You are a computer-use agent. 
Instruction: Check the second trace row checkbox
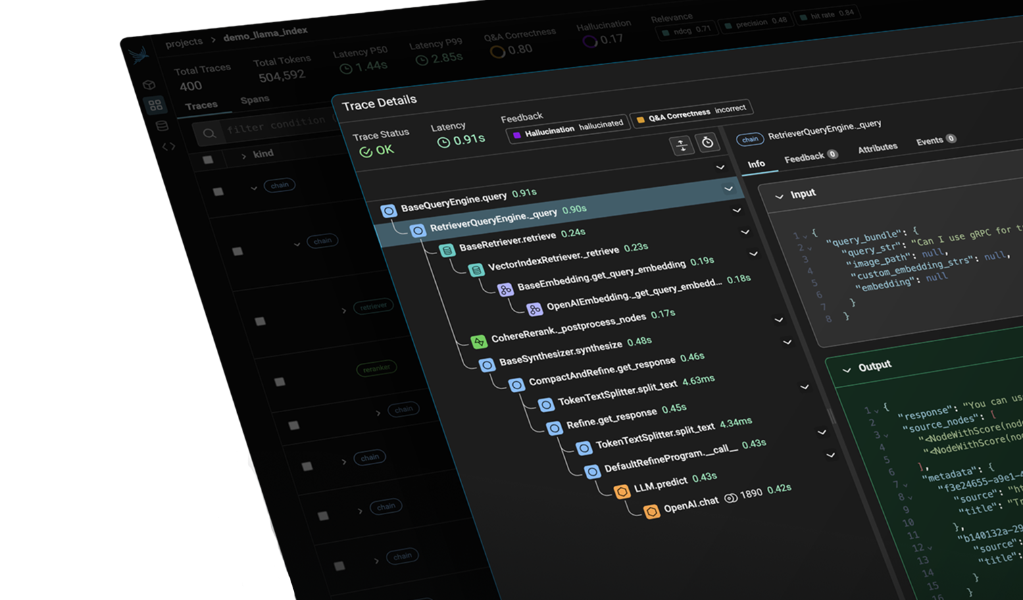click(237, 251)
